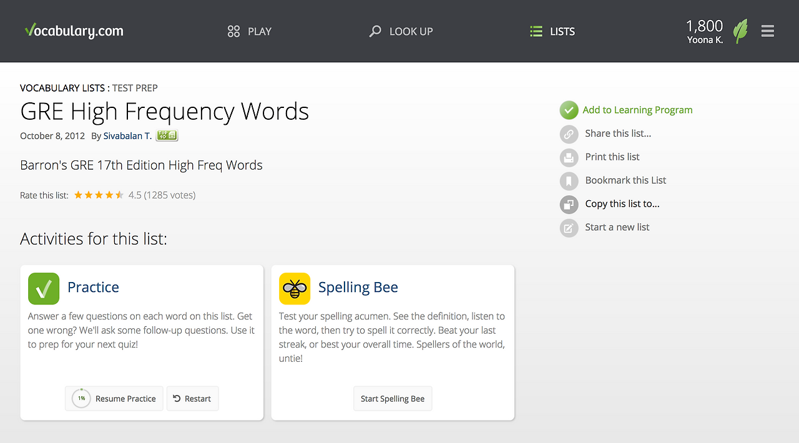Click the Resume Practice button
This screenshot has width=799, height=443.
[114, 398]
